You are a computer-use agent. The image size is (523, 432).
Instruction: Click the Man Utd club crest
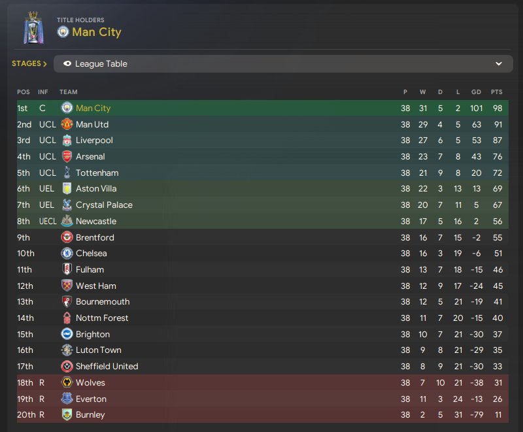(67, 124)
